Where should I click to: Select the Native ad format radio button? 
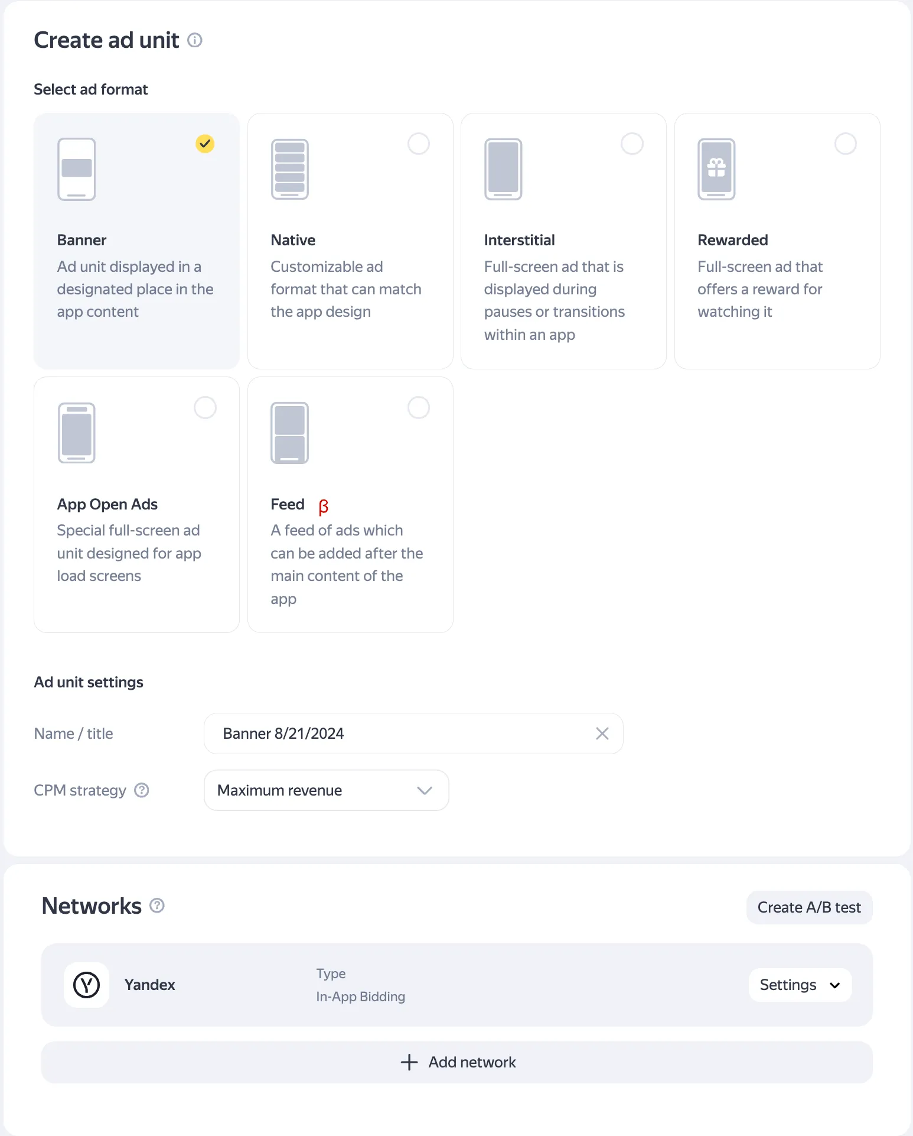419,144
